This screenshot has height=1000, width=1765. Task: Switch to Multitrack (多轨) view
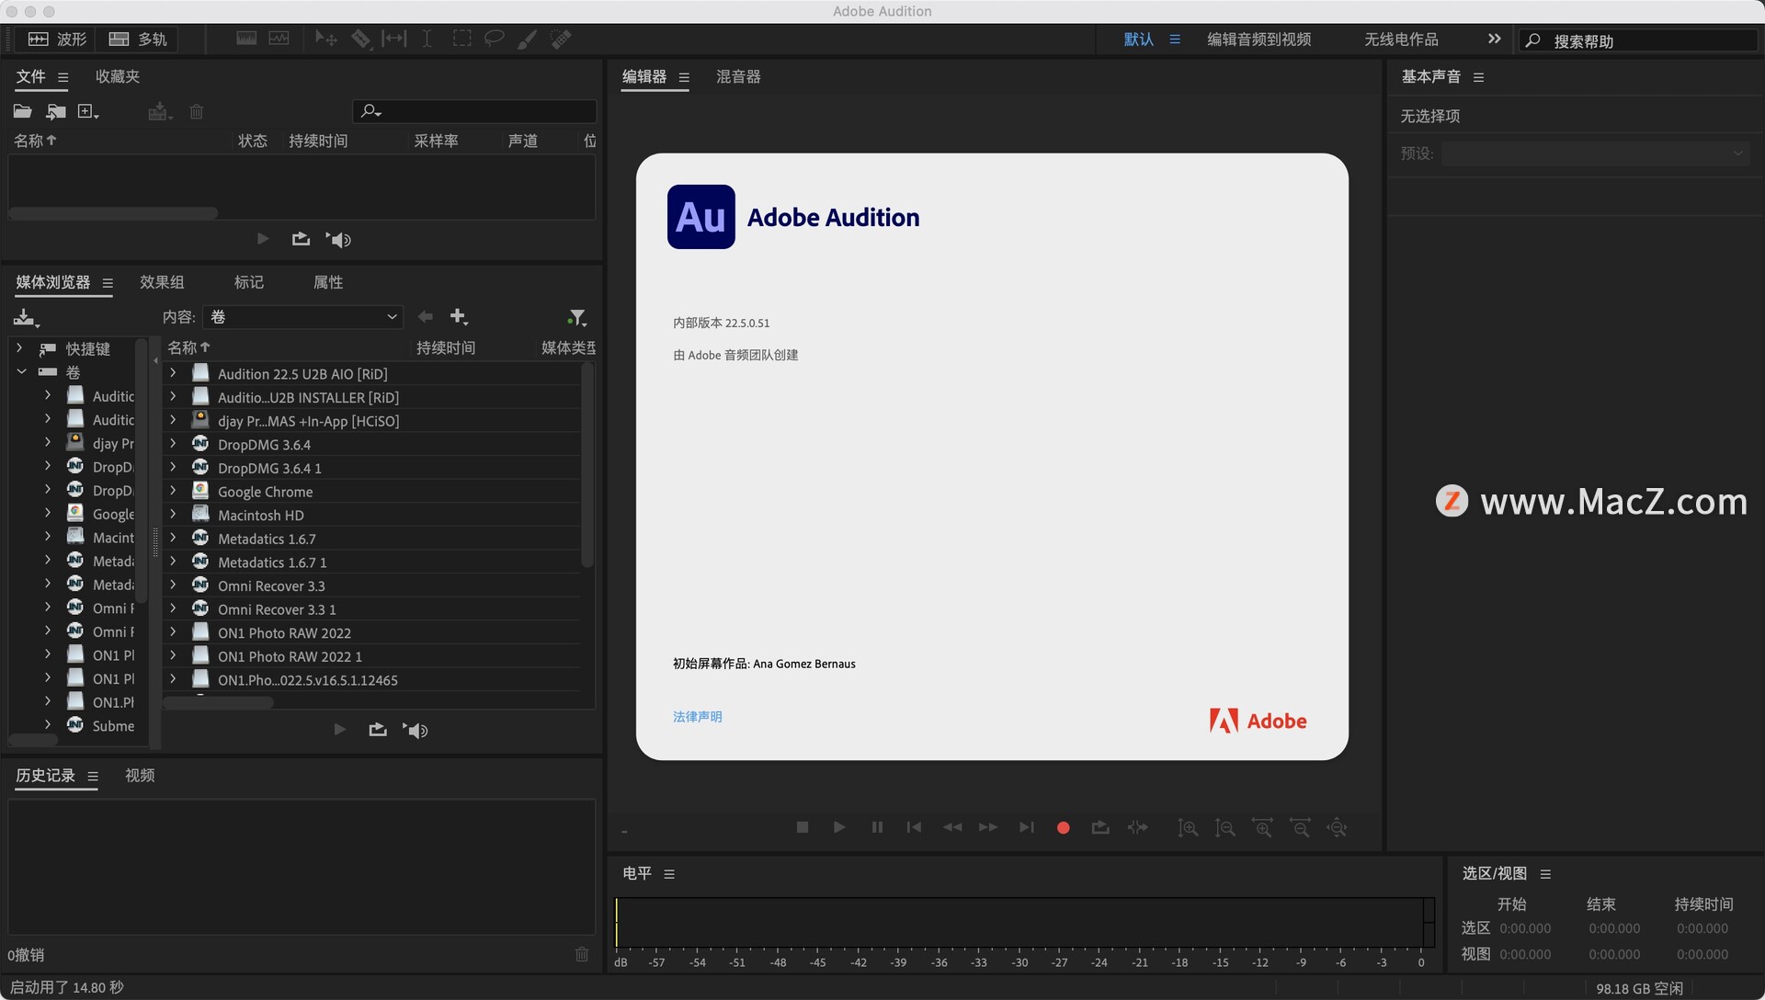[x=138, y=39]
